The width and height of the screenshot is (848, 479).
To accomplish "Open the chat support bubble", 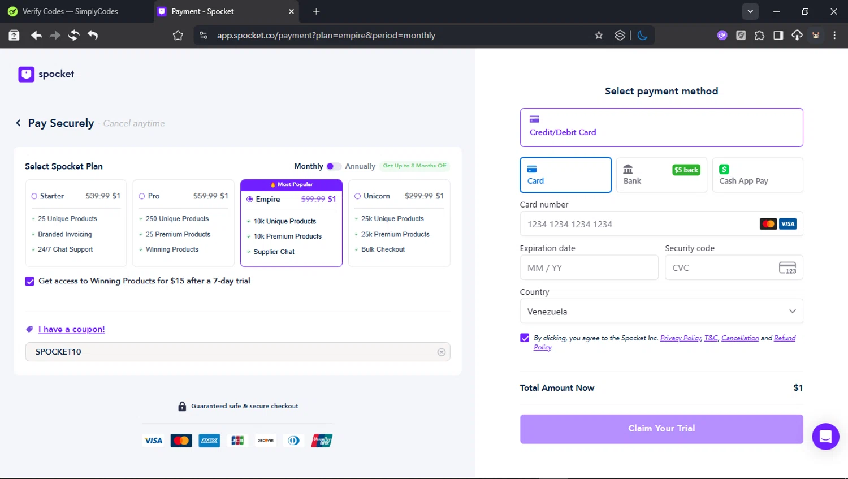I will [x=825, y=437].
